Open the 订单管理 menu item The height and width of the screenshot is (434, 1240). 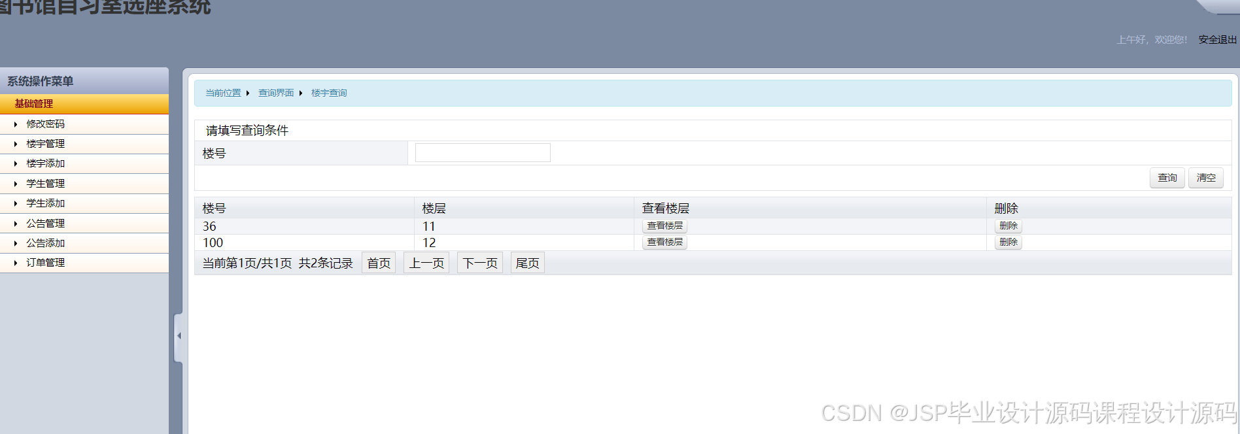[84, 263]
